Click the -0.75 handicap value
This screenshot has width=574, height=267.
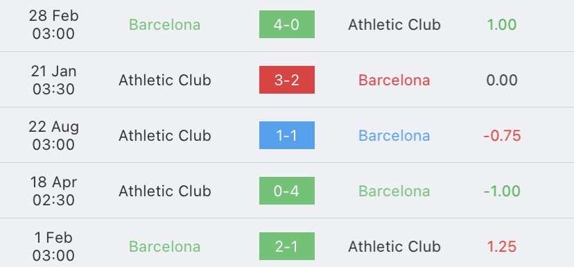(502, 135)
